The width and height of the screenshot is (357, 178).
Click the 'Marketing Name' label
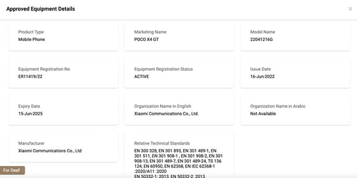150,32
